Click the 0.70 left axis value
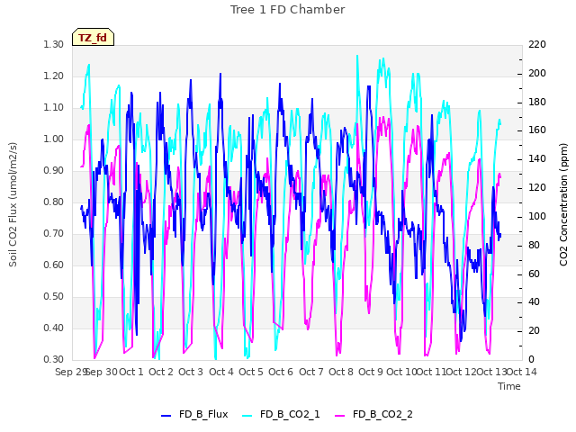Screen dimensions: 576x432 pyautogui.click(x=54, y=234)
